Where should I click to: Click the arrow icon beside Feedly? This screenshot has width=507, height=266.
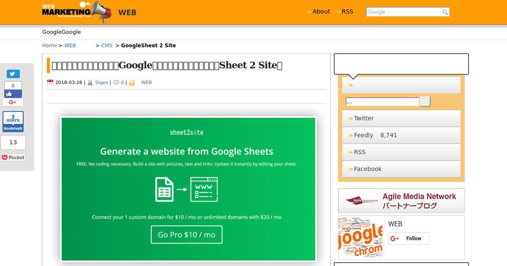pyautogui.click(x=351, y=136)
